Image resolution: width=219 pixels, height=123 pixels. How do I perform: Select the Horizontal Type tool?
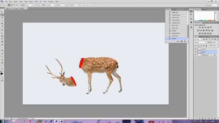(x=2, y=57)
